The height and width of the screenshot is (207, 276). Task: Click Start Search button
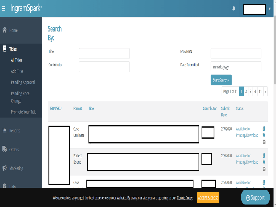tap(221, 80)
